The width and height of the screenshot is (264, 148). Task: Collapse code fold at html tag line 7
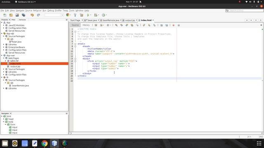[x=75, y=44]
